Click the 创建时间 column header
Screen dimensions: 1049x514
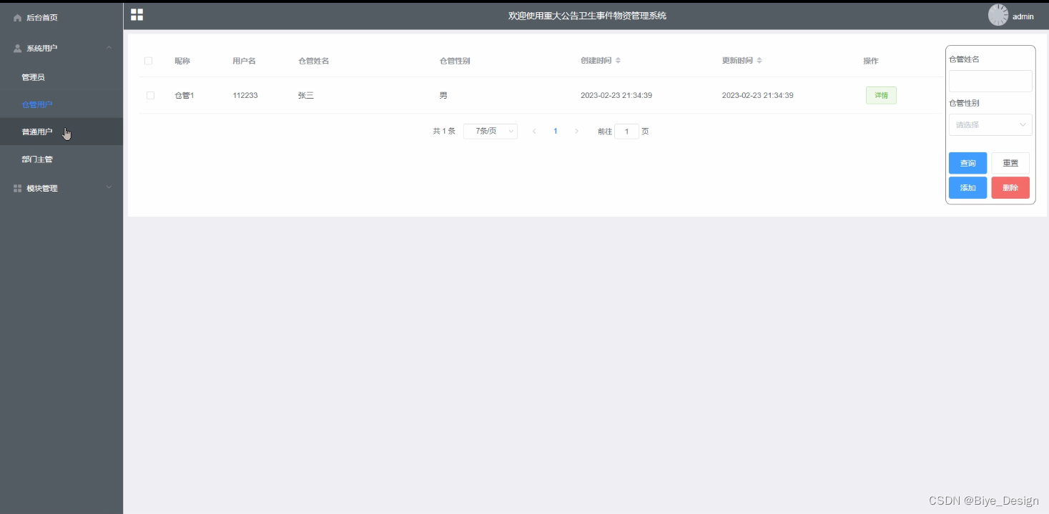596,61
